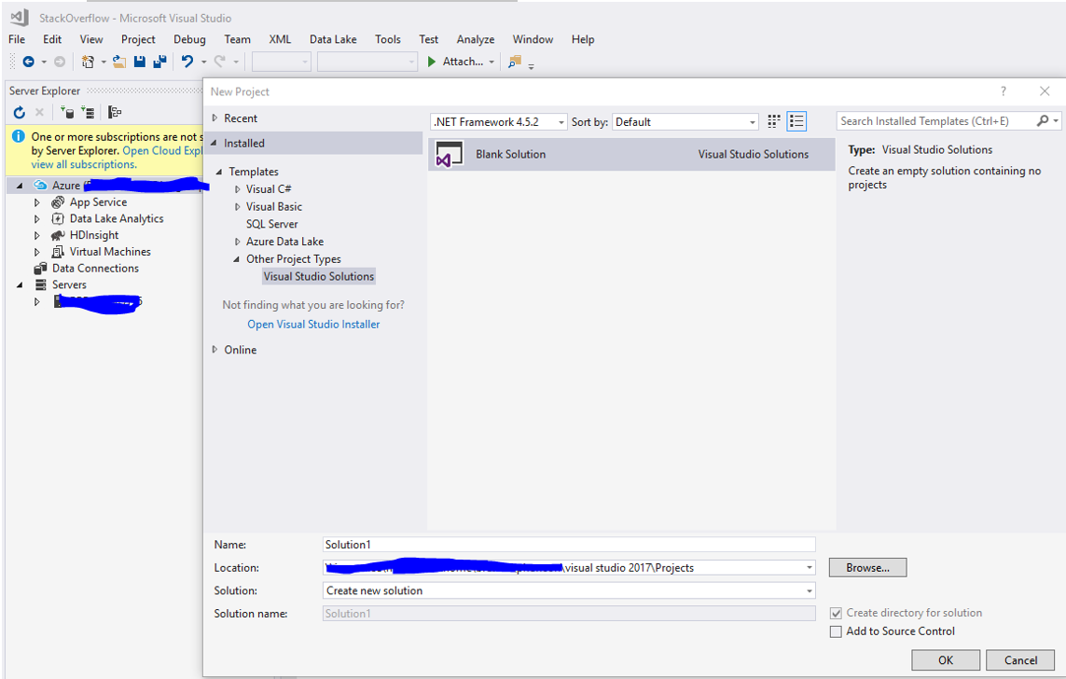Uncheck Create directory for solution

pyautogui.click(x=837, y=613)
